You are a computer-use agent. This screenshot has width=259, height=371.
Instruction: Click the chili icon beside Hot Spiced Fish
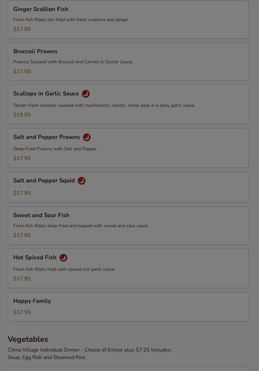pos(63,258)
